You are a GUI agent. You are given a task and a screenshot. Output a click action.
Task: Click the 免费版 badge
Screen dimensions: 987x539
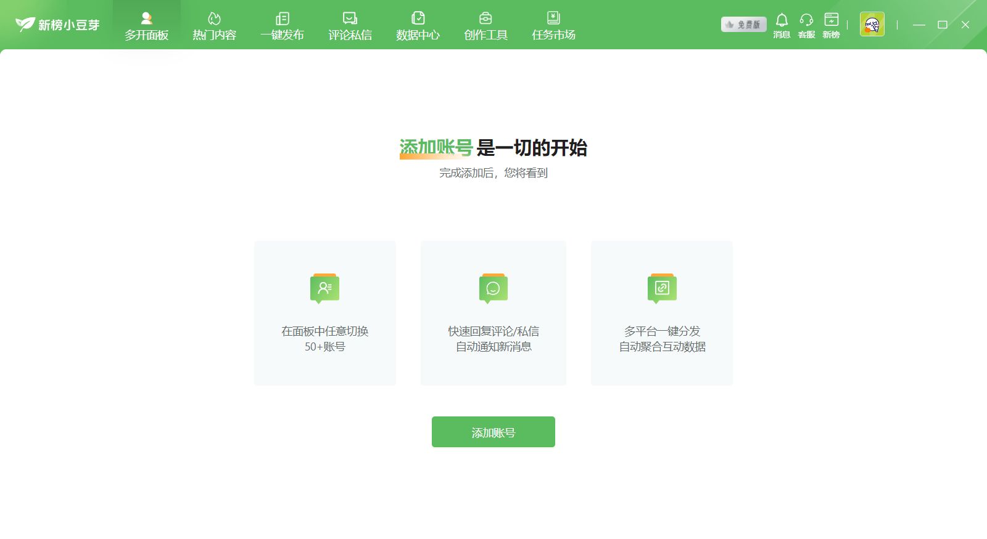pyautogui.click(x=744, y=25)
